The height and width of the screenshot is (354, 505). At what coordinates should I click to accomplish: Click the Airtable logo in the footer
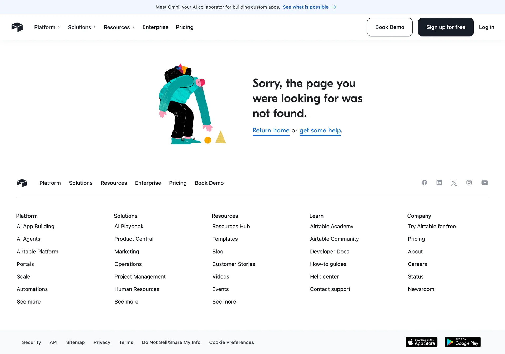pyautogui.click(x=22, y=183)
